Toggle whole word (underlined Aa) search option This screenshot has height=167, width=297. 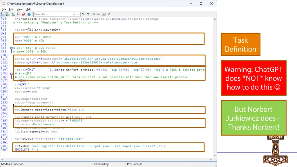point(104,14)
